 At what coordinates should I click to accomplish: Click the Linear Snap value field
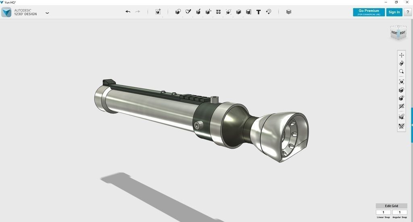click(x=383, y=212)
